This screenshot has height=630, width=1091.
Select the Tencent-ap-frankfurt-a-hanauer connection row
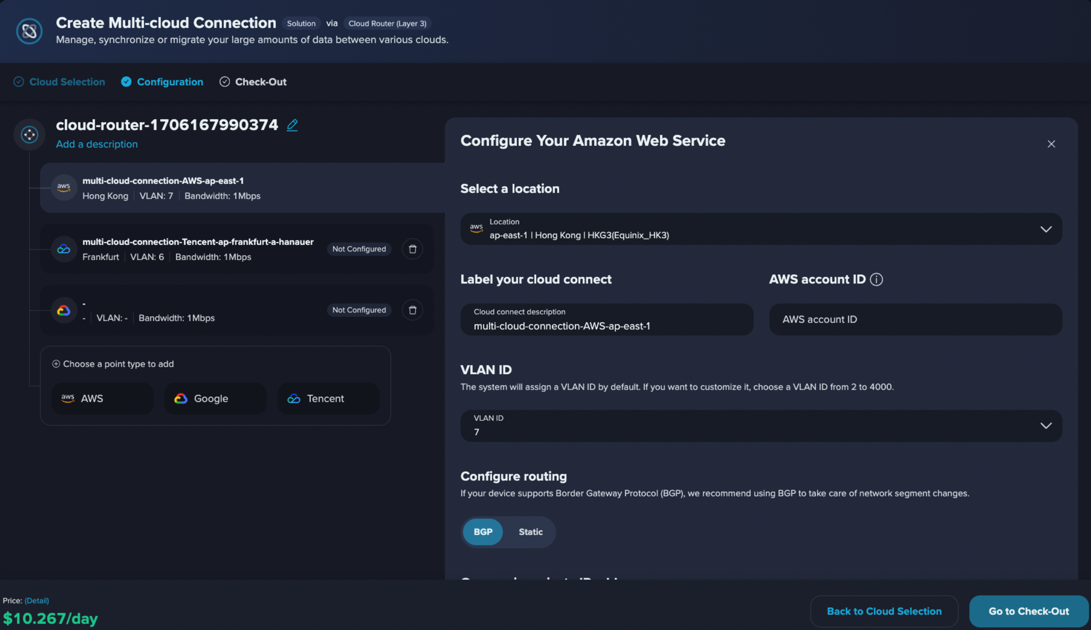click(x=236, y=249)
